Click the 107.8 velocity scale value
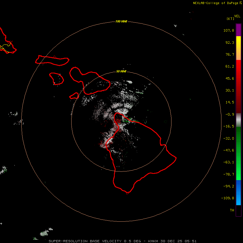 coord(229,30)
